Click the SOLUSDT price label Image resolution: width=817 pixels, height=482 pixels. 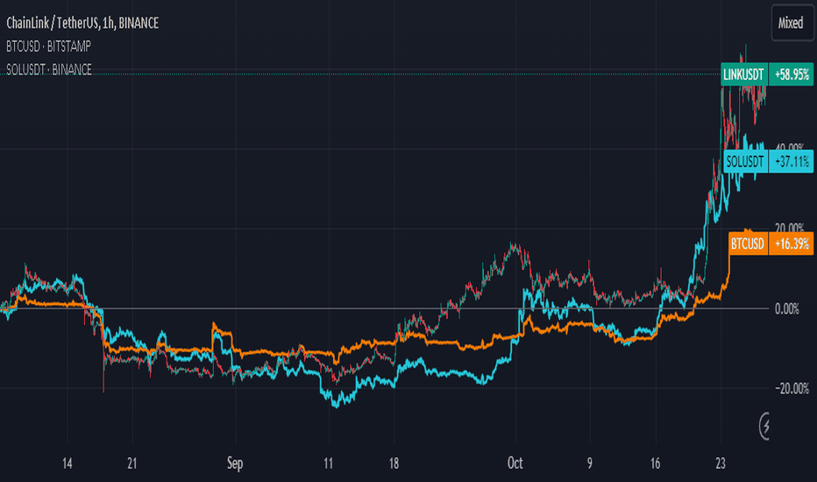pyautogui.click(x=745, y=161)
